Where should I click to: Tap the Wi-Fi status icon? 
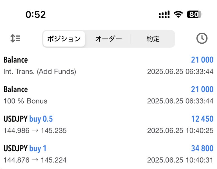178,14
